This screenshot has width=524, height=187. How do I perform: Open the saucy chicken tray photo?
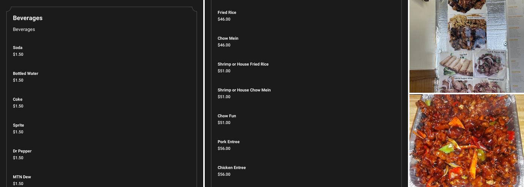point(466,141)
